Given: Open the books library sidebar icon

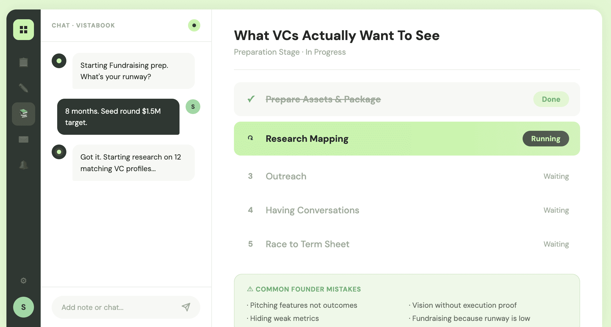Looking at the screenshot, I should (24, 114).
